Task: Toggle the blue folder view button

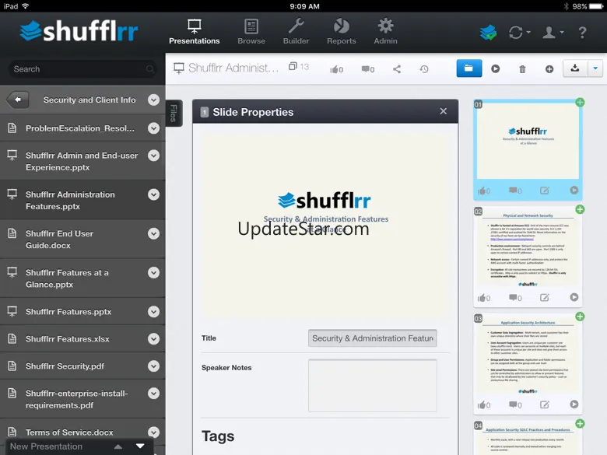Action: pos(468,68)
